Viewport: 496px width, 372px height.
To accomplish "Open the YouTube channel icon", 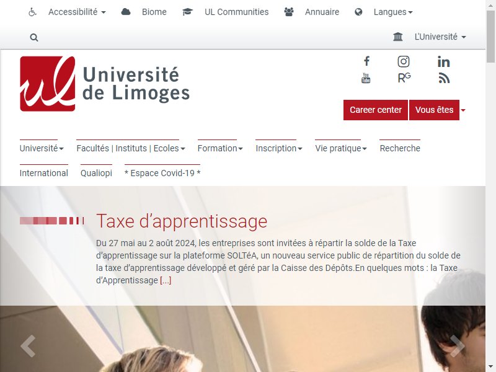I will click(366, 78).
